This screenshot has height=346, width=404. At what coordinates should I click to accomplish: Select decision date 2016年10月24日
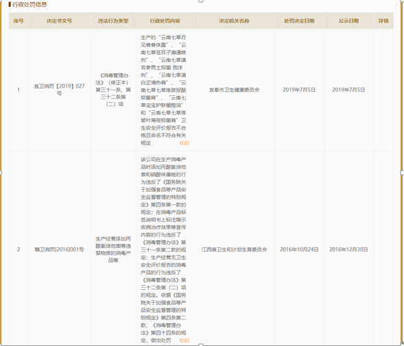(299, 249)
